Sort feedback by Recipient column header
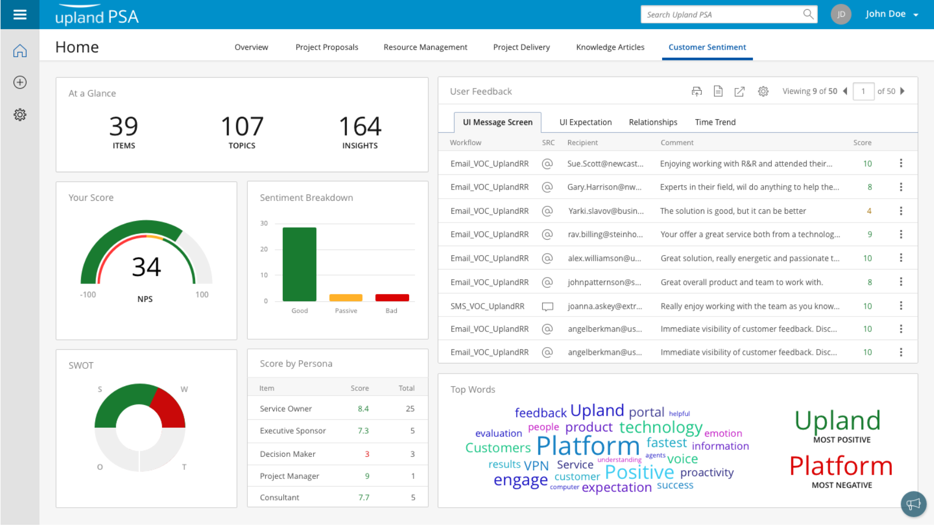This screenshot has width=934, height=527. pos(583,143)
